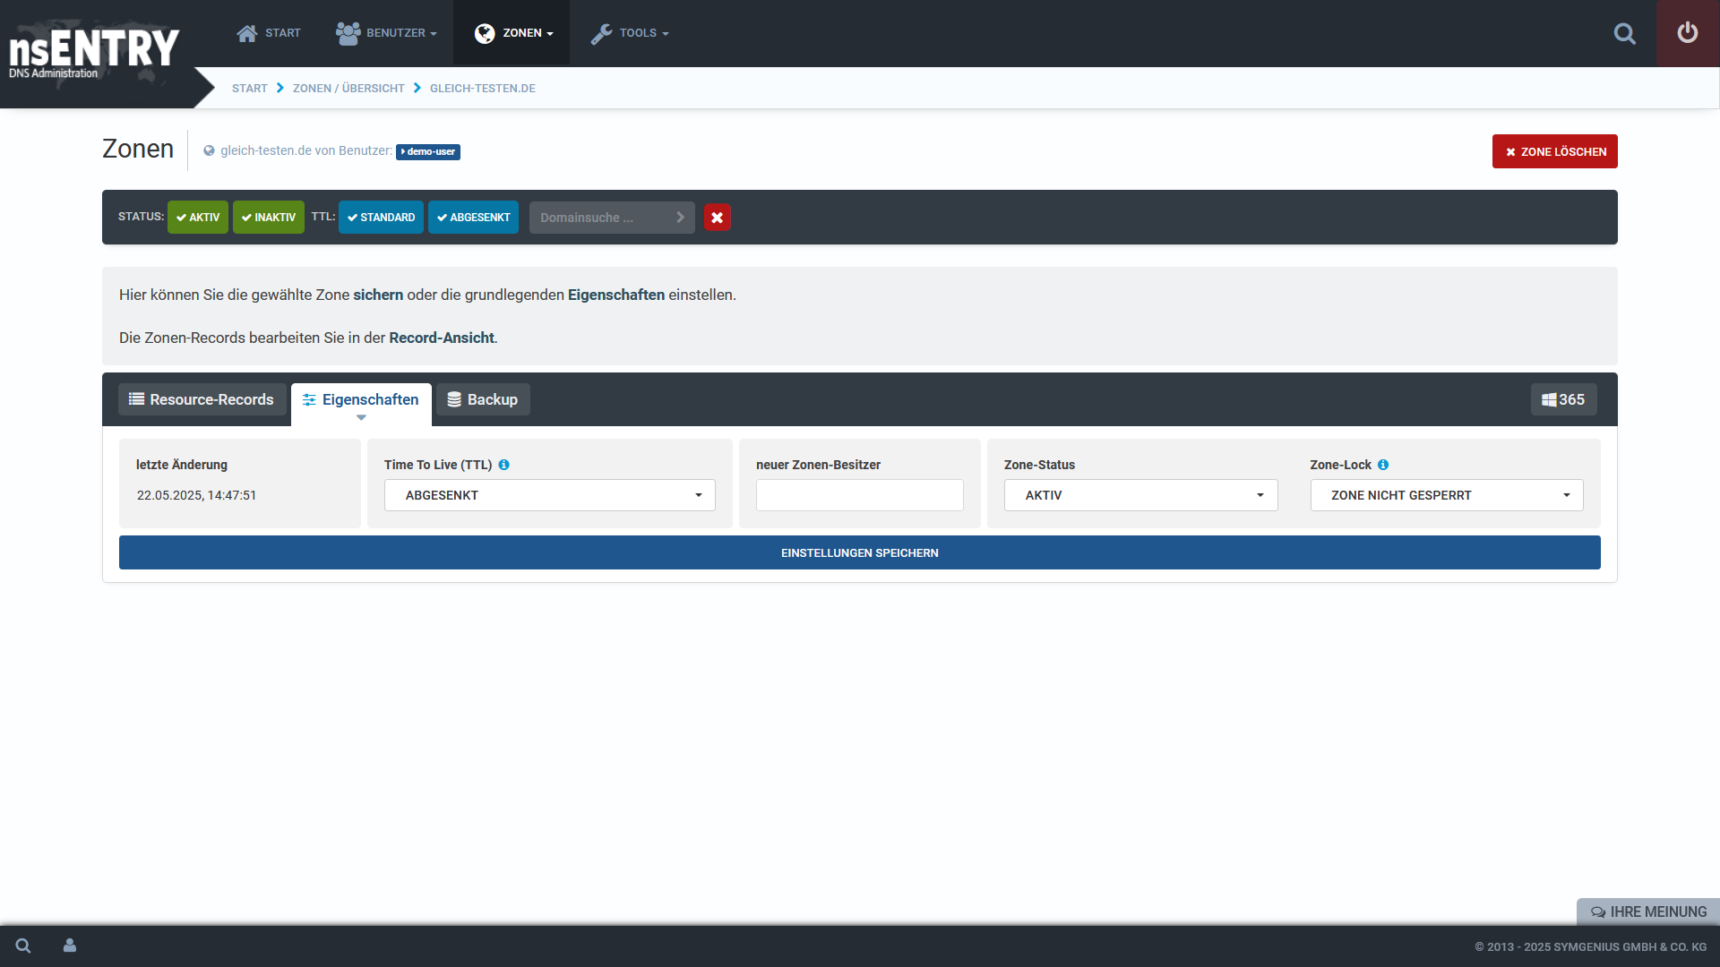This screenshot has width=1720, height=967.
Task: Open the Microsoft 365 button
Action: pos(1563,399)
